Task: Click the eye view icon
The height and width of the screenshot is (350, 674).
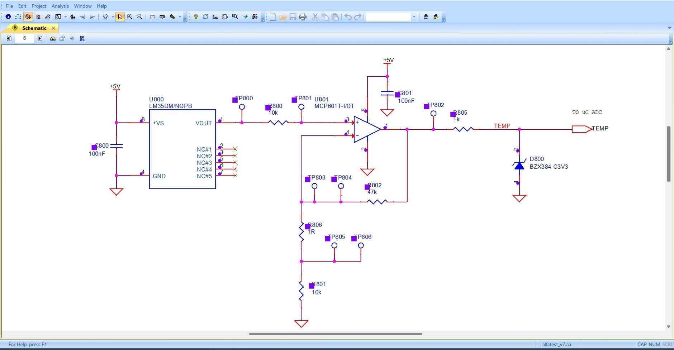Action: tap(255, 17)
